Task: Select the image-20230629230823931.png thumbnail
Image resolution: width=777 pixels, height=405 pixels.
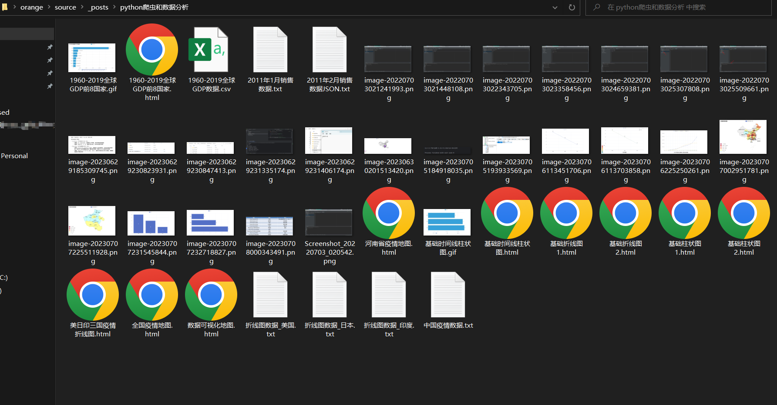Action: click(151, 148)
